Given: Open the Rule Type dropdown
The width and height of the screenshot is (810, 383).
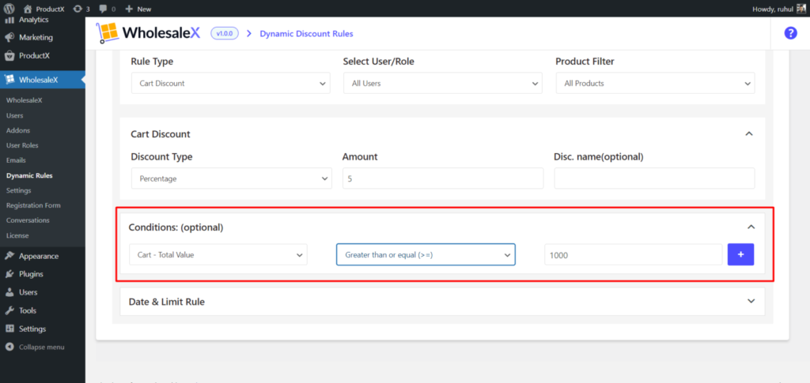Looking at the screenshot, I should tap(230, 83).
